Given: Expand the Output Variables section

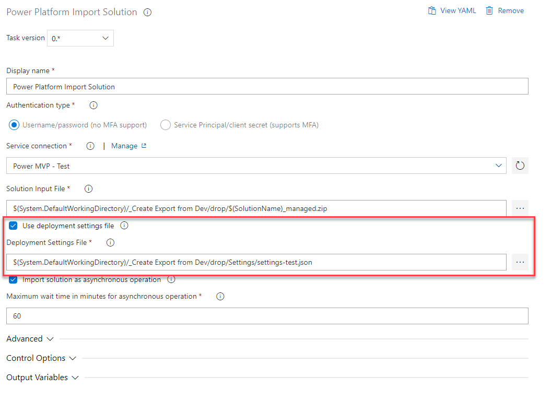Looking at the screenshot, I should pyautogui.click(x=42, y=378).
